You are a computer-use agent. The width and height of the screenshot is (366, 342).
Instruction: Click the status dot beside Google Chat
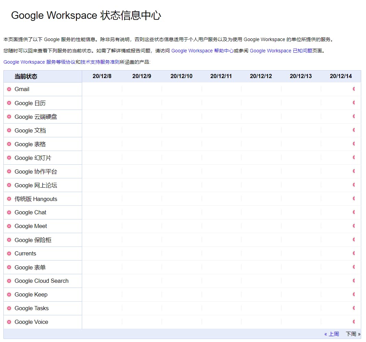pos(9,213)
